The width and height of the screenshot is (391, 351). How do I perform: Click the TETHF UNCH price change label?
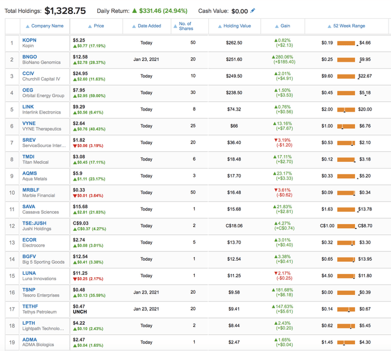click(x=80, y=312)
